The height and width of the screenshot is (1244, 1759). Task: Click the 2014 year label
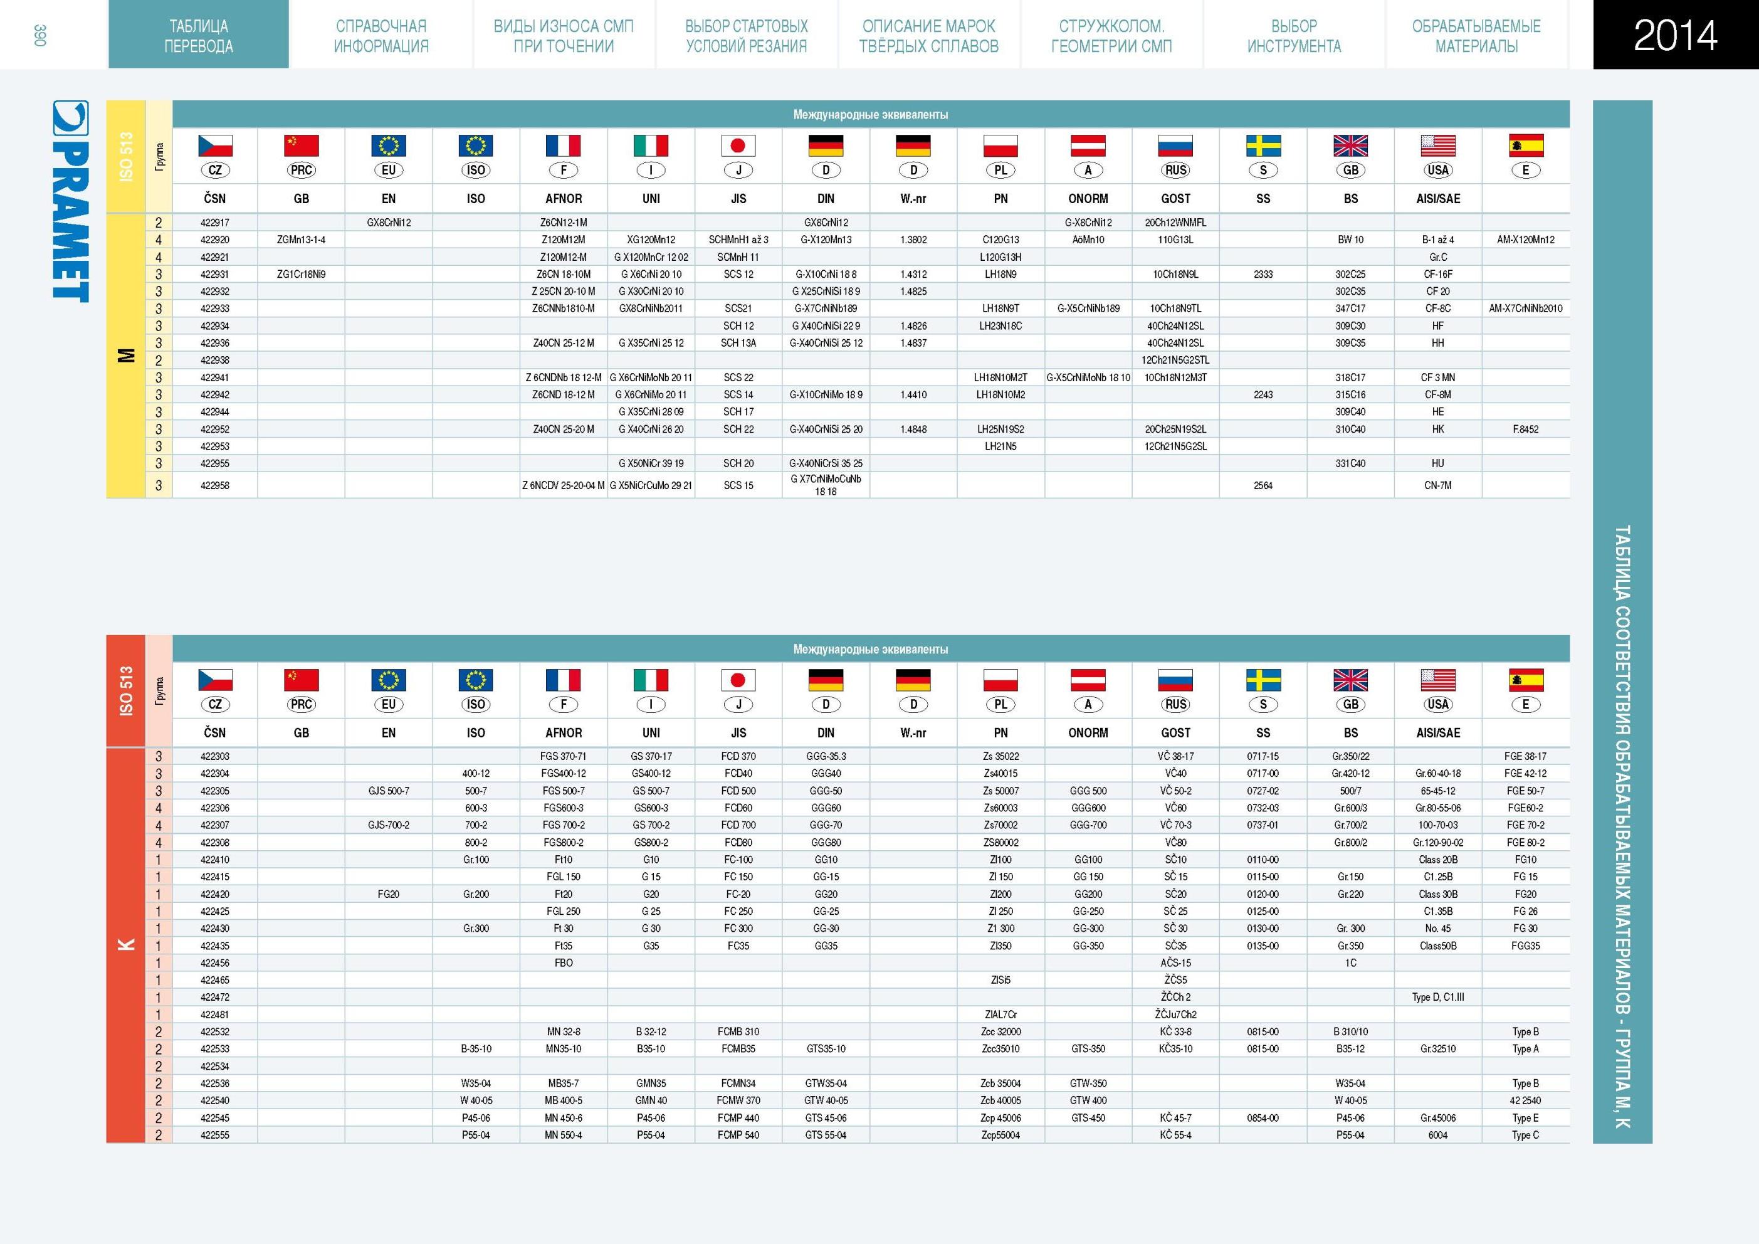pyautogui.click(x=1676, y=35)
